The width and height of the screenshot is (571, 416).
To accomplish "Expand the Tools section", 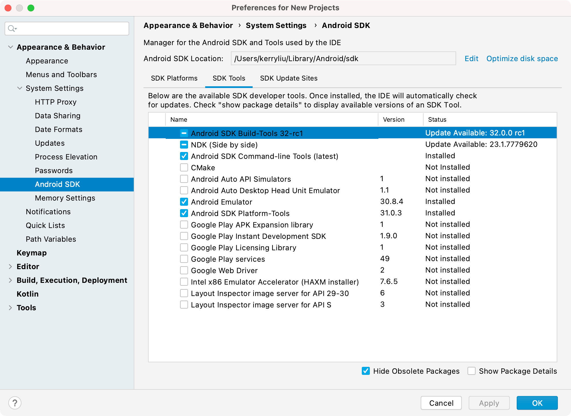I will (11, 307).
